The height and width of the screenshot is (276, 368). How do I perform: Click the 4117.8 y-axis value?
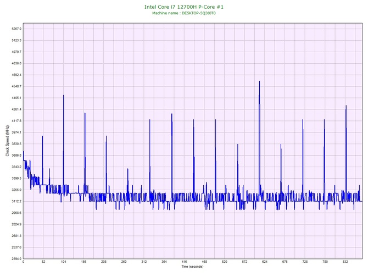(x=16, y=121)
